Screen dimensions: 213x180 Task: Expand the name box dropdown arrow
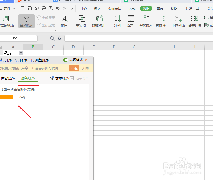click(x=36, y=39)
